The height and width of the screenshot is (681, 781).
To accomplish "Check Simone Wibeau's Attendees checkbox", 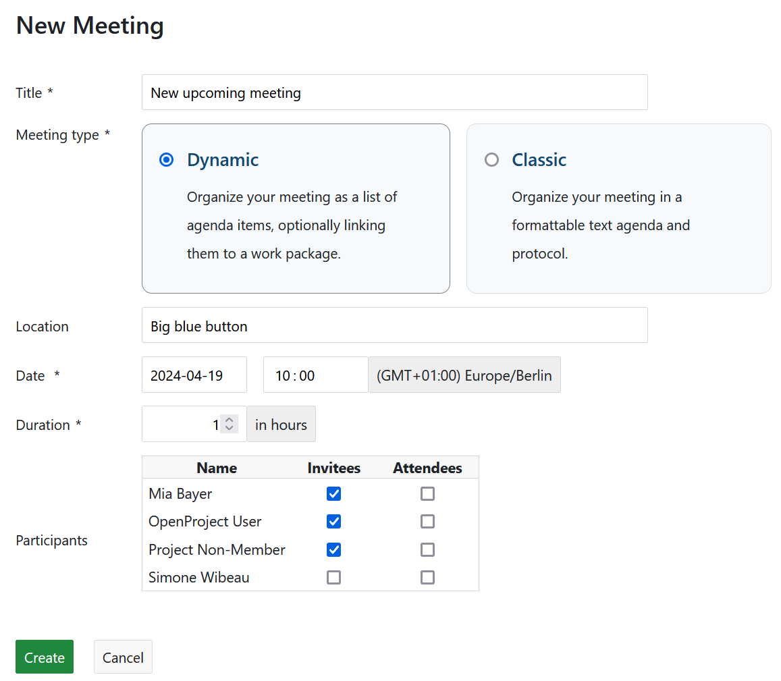I will point(427,578).
